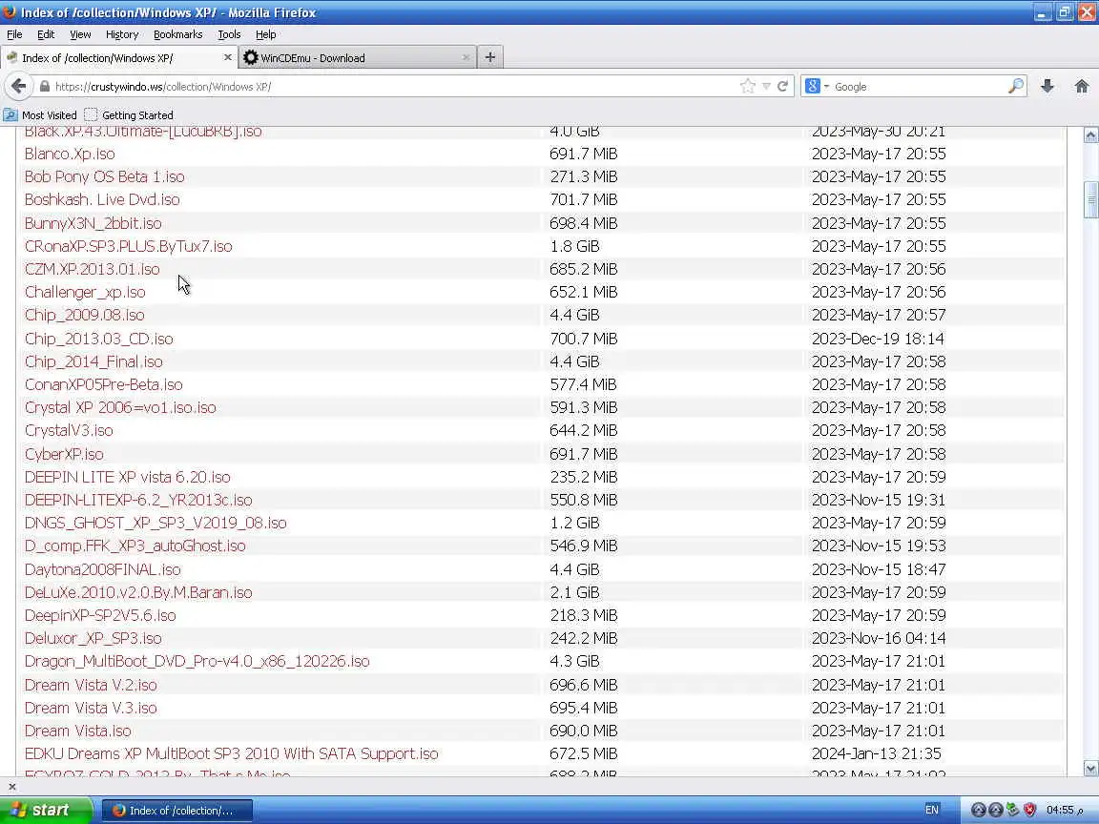Open the Google search engine selector dropdown

pyautogui.click(x=818, y=86)
